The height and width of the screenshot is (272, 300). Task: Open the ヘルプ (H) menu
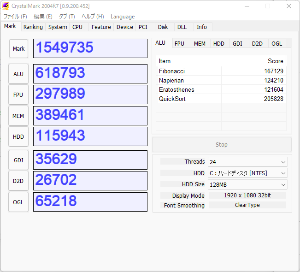coord(93,17)
